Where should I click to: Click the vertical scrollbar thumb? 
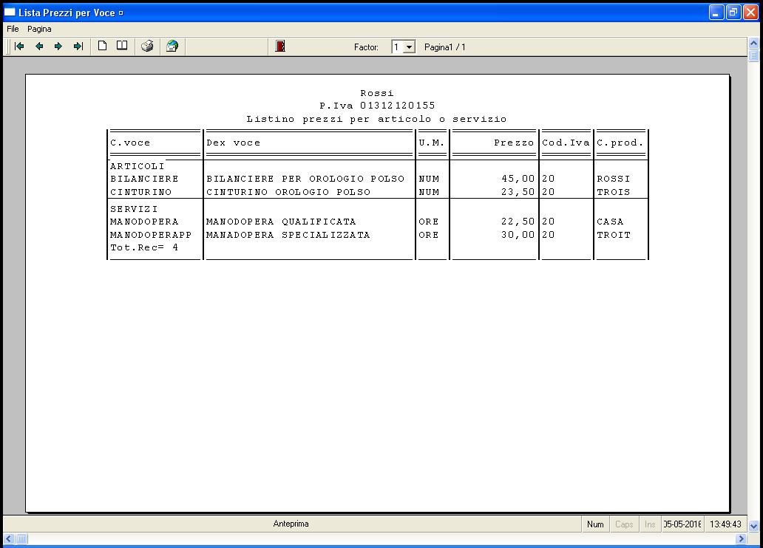753,55
